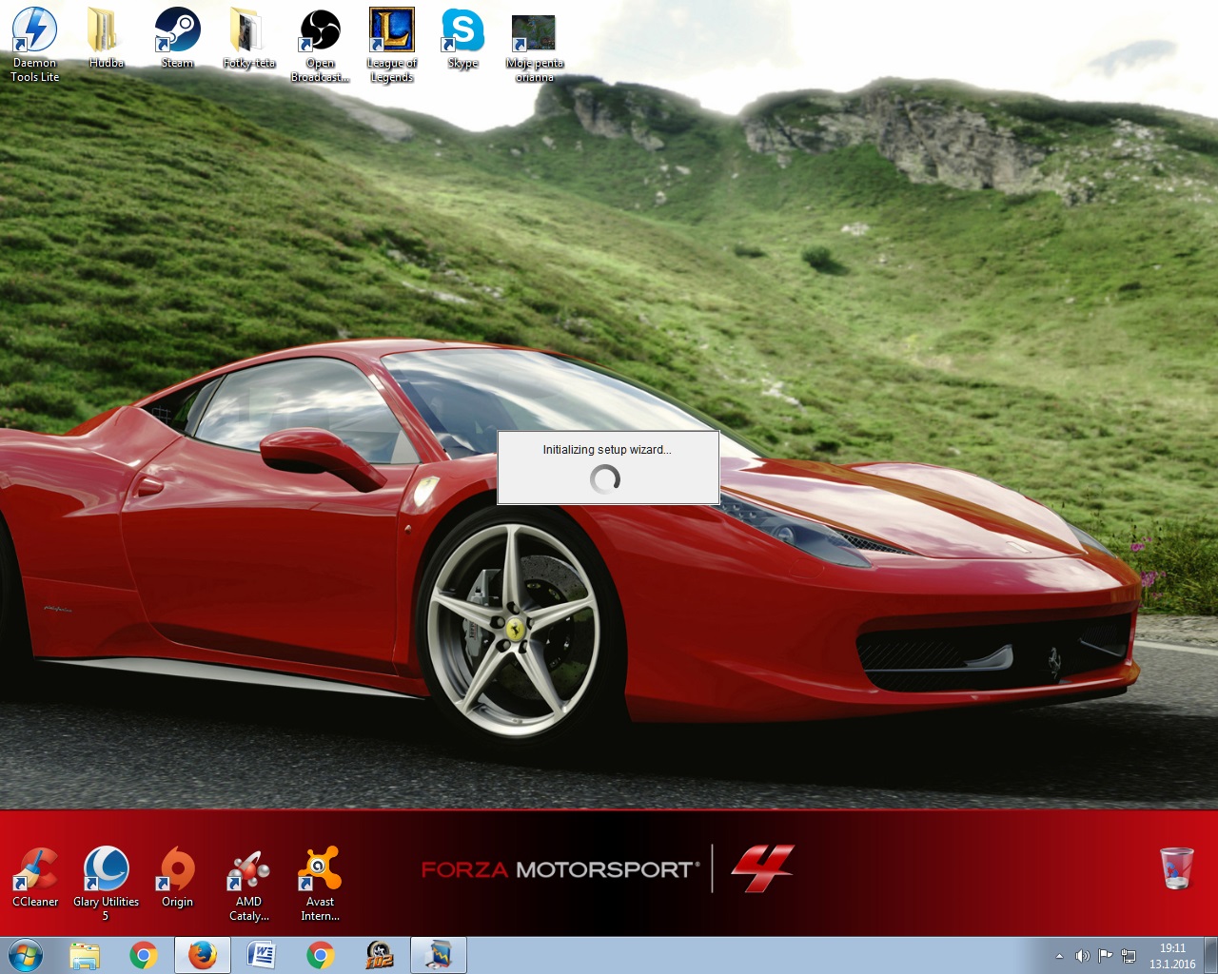The height and width of the screenshot is (974, 1218).
Task: Open the volume control in system tray
Action: pos(1082,956)
